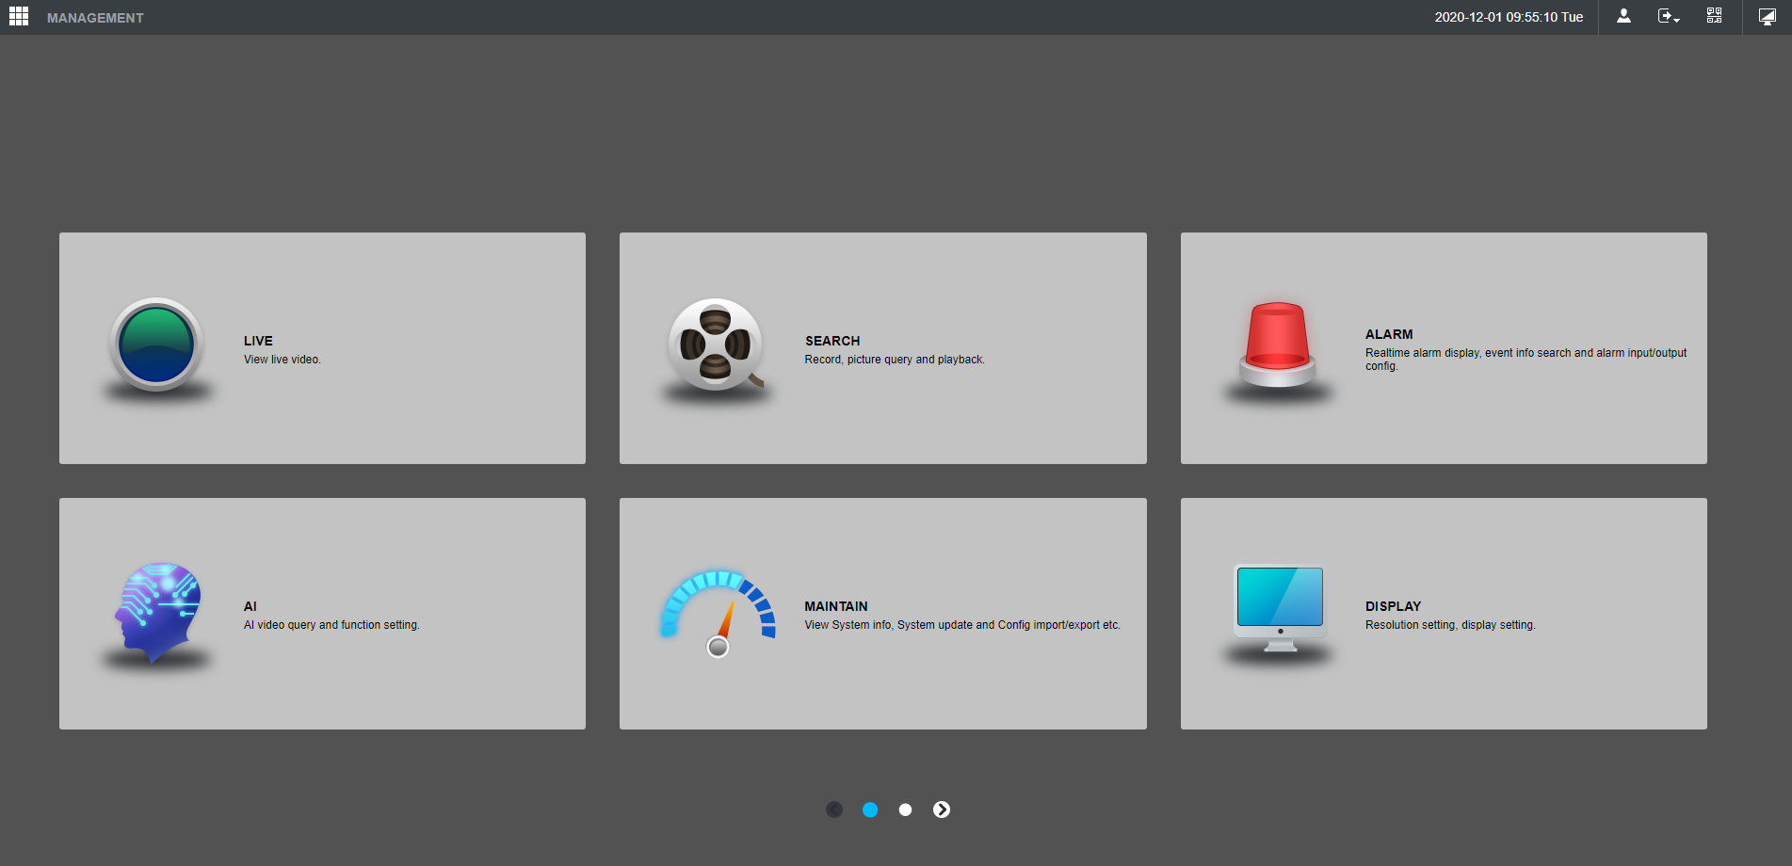Screen dimensions: 1792x866
Task: Click 'AI video query and function setting.'
Action: coord(331,625)
